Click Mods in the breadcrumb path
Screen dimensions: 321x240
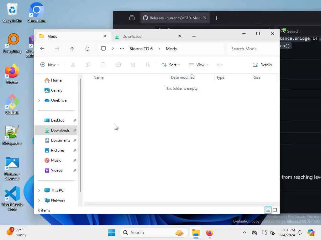pos(171,49)
